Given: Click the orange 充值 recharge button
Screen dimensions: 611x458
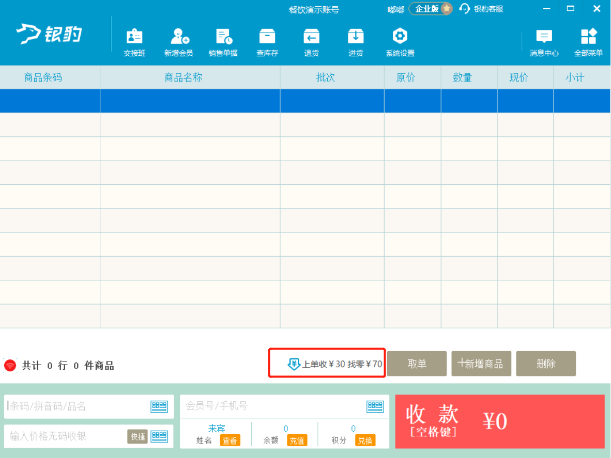Looking at the screenshot, I should (297, 441).
